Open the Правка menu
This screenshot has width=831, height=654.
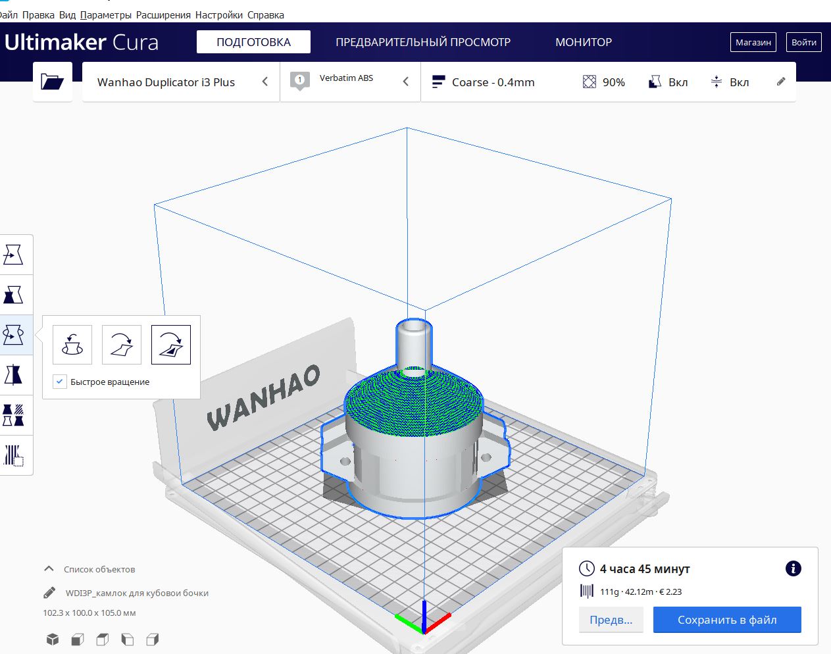(38, 14)
